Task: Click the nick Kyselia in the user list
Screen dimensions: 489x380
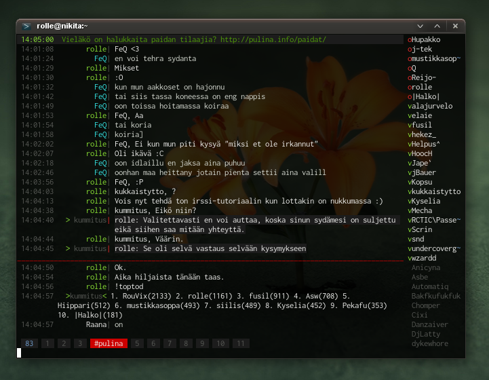Action: (425, 202)
